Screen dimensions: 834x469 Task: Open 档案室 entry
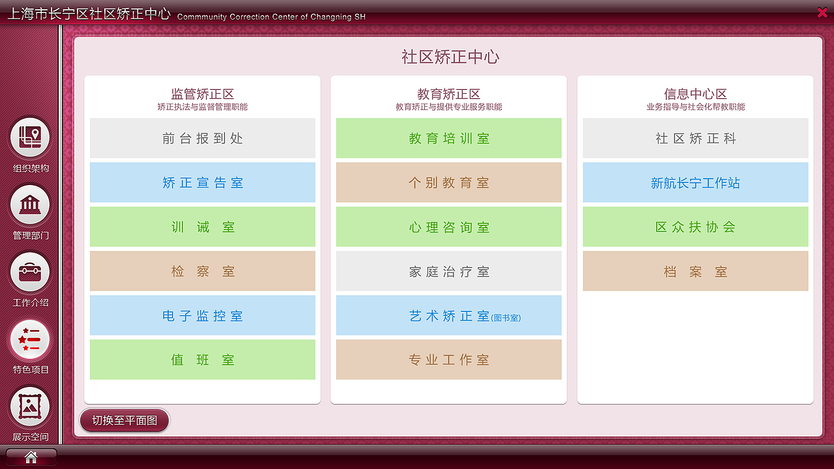click(696, 271)
